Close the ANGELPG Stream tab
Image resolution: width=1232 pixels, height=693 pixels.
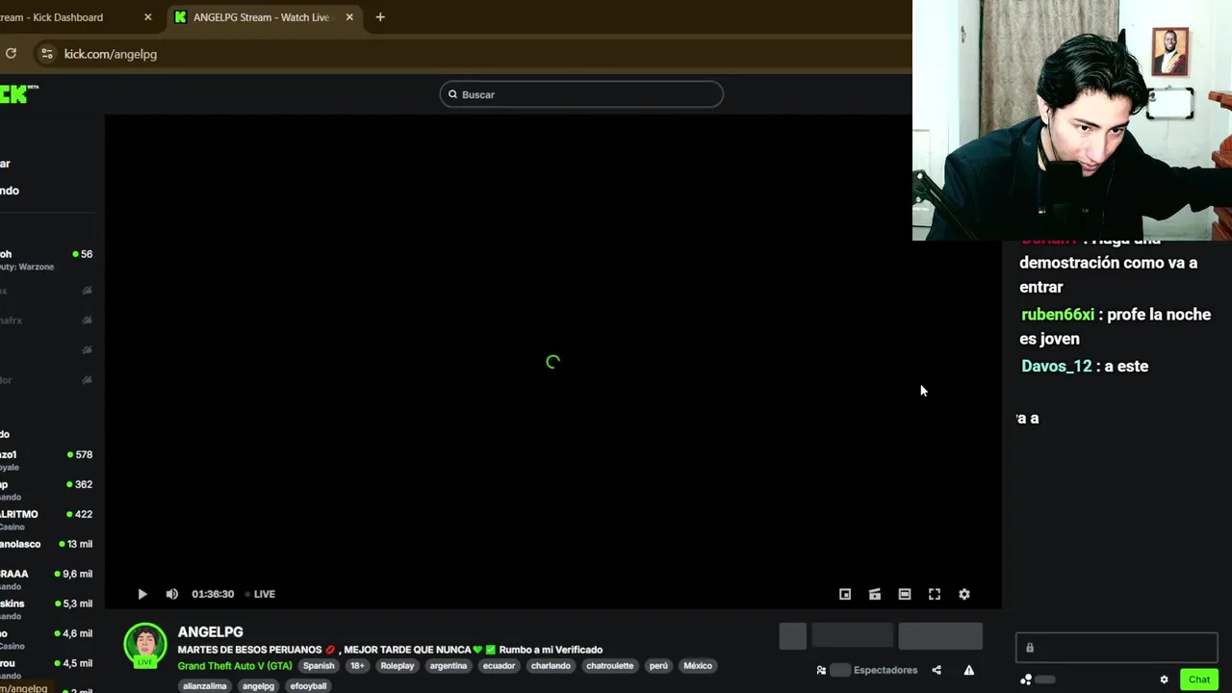tap(349, 17)
